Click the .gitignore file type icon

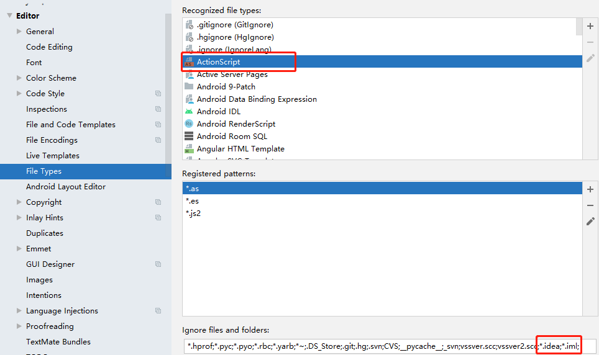tap(189, 25)
